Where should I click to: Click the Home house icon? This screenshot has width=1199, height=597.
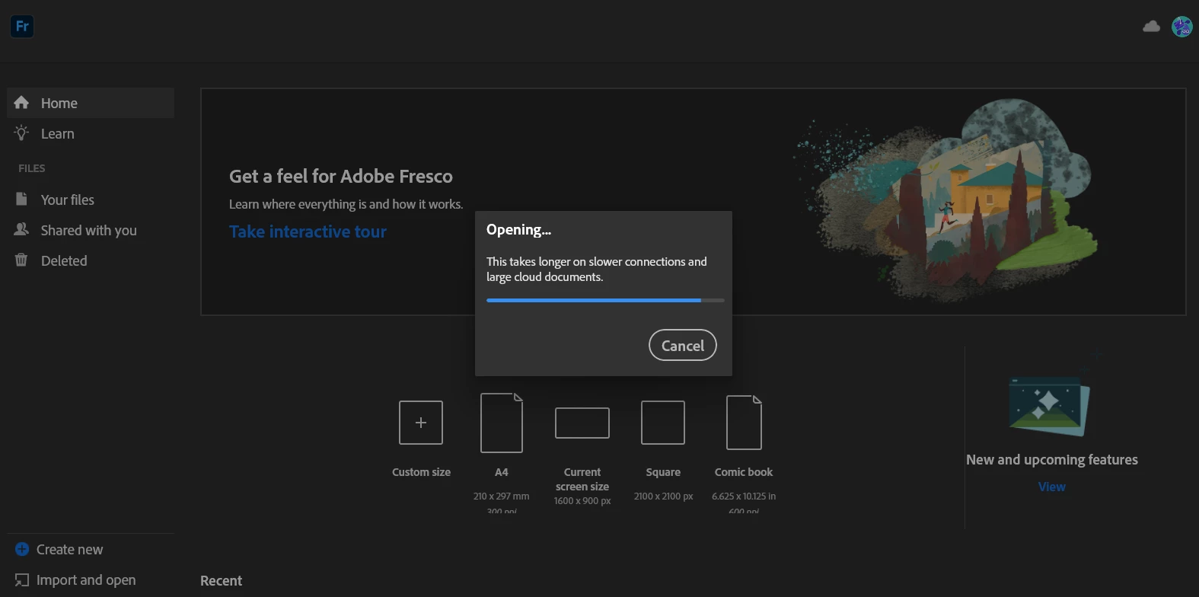(x=21, y=102)
